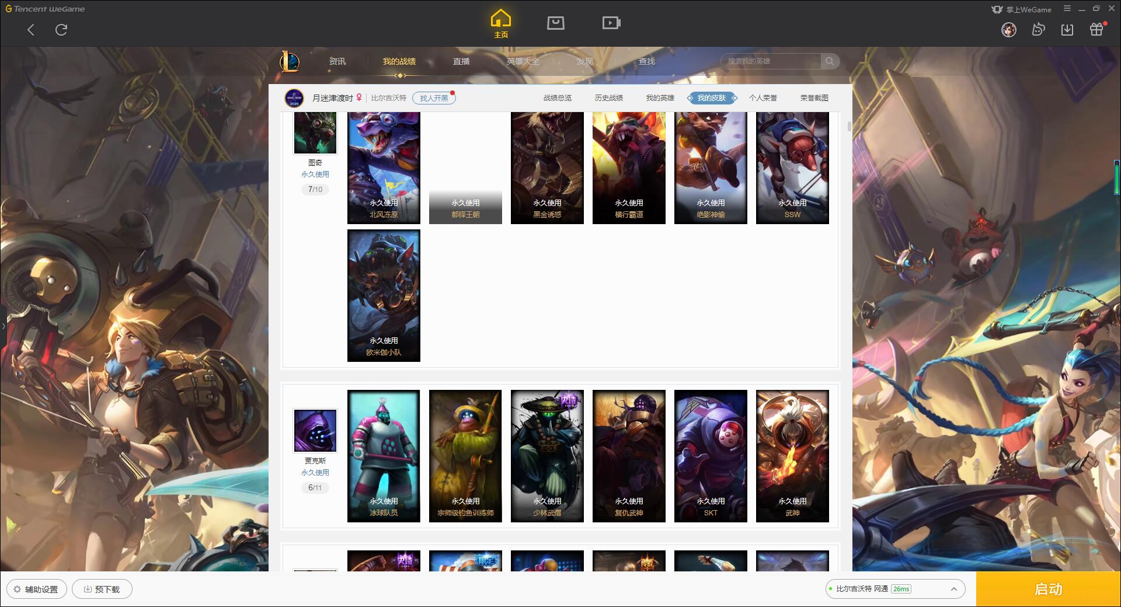Open the 绝影神偷 skin card
1121x607 pixels.
(711, 168)
